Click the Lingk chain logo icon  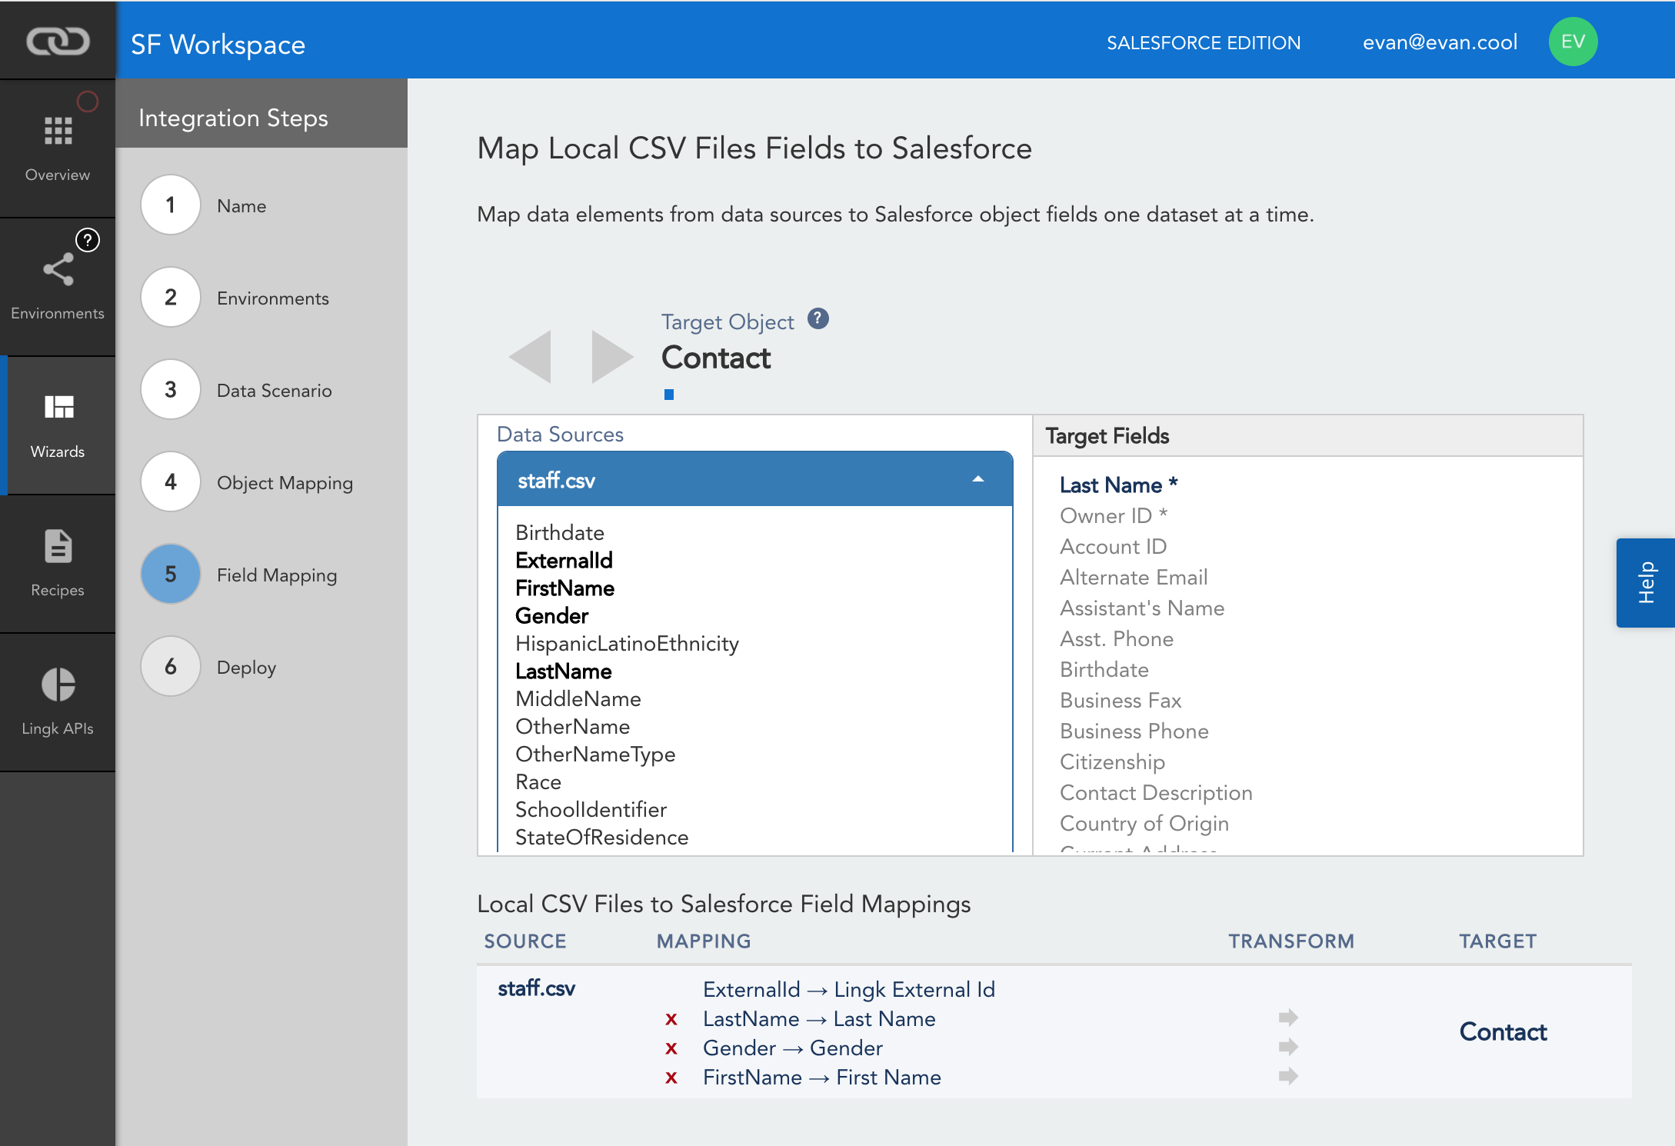[x=58, y=41]
